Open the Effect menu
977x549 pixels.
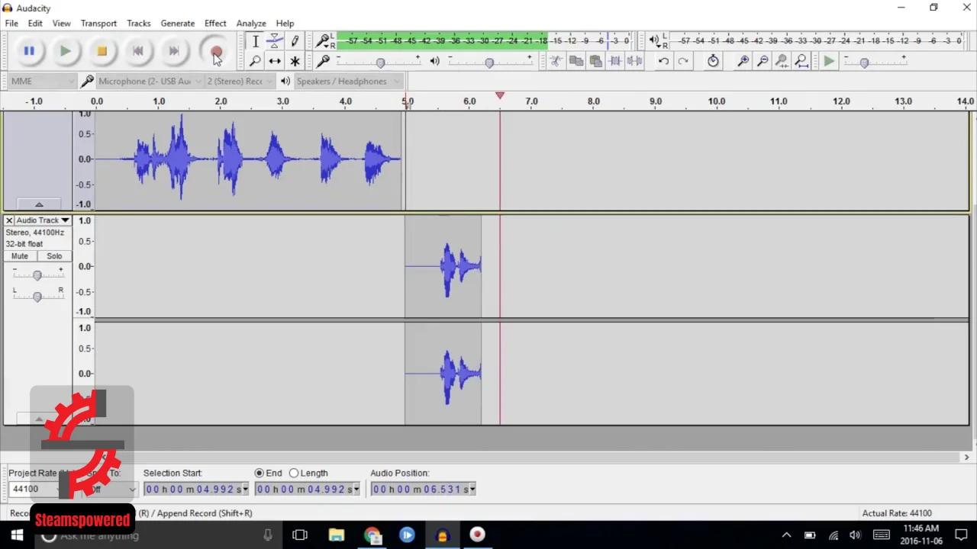coord(215,24)
